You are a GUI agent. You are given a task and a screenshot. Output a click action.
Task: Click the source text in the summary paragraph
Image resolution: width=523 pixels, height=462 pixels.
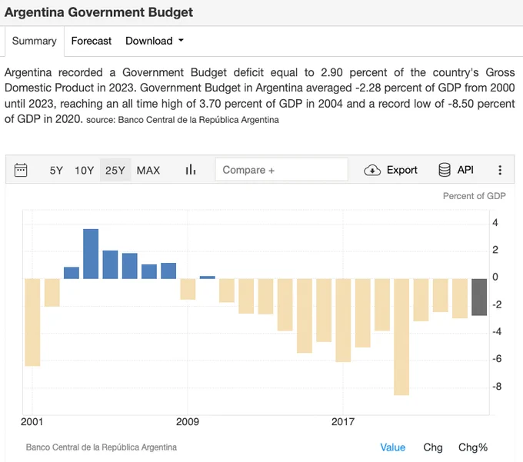click(182, 120)
